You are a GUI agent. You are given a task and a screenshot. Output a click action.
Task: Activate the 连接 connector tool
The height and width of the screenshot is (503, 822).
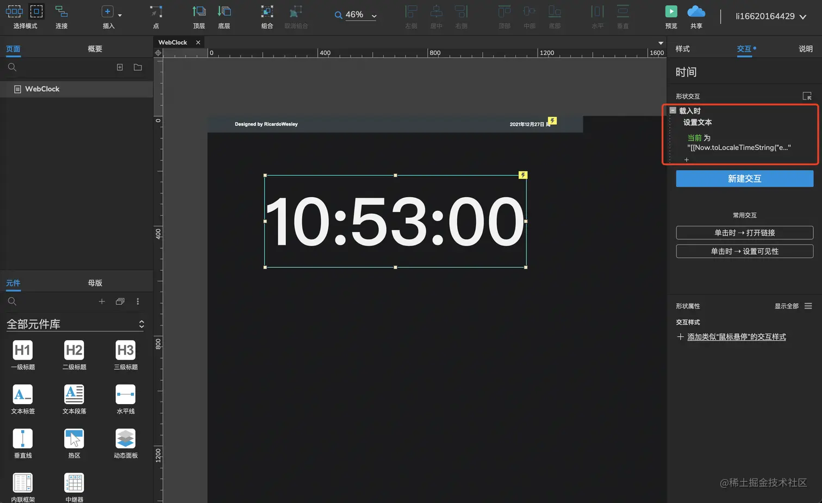[61, 16]
